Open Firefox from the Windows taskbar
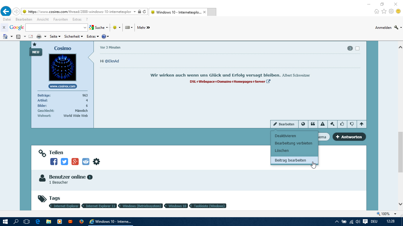This screenshot has height=226, width=403. (81, 222)
